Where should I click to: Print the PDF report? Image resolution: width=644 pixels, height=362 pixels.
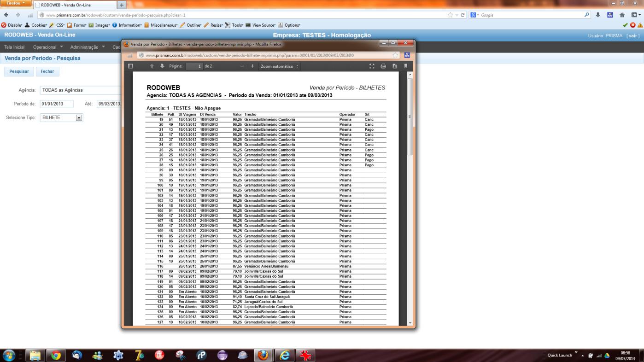[383, 66]
